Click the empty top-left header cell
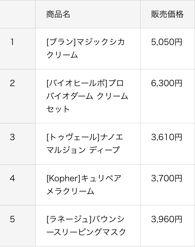This screenshot has width=195, height=247. click(18, 14)
